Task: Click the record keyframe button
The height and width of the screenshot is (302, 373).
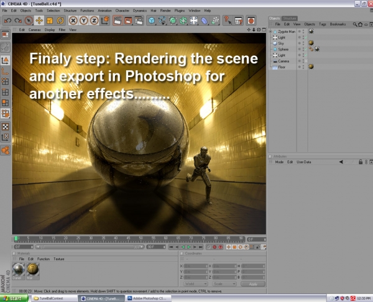Action: (x=214, y=247)
